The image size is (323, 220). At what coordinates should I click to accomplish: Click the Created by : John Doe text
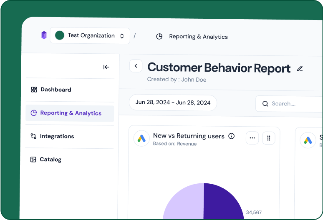tap(177, 79)
